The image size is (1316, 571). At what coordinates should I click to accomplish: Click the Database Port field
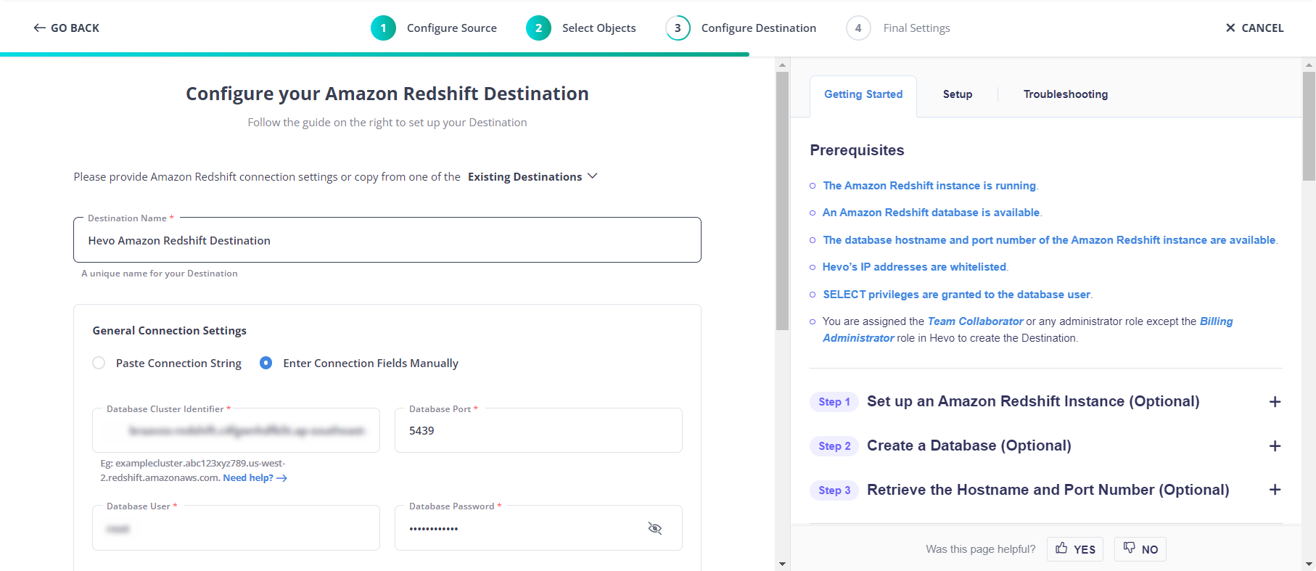pos(538,430)
